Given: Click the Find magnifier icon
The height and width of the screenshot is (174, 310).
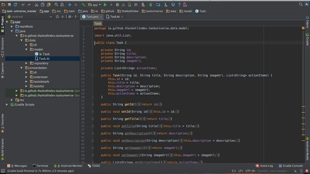Looking at the screenshot, I should click(x=56, y=4).
